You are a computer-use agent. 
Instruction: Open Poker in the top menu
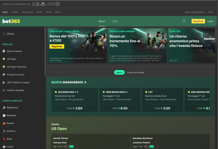tap(49, 12)
